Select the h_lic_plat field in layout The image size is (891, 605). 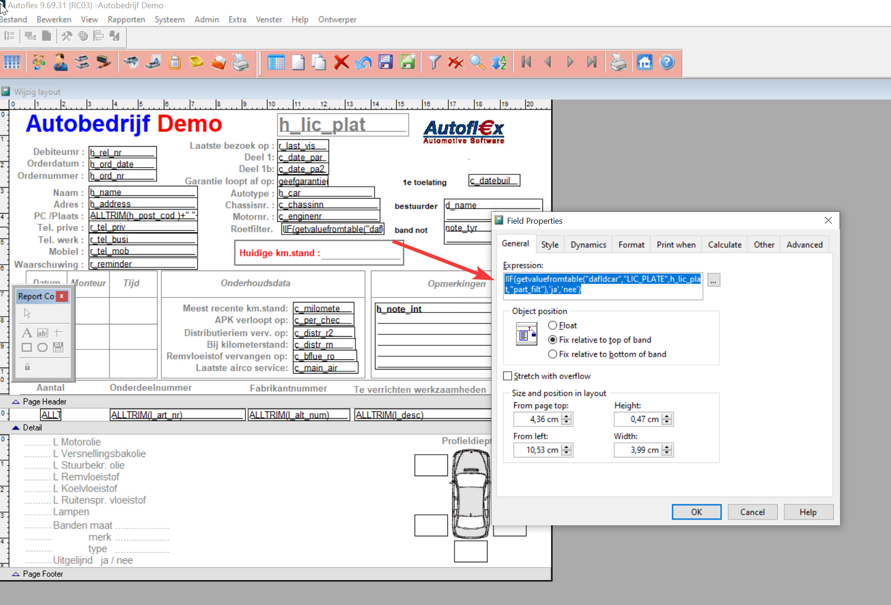[x=343, y=125]
